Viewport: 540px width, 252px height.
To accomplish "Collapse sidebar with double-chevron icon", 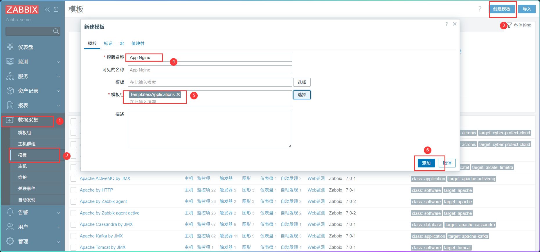I will [47, 10].
